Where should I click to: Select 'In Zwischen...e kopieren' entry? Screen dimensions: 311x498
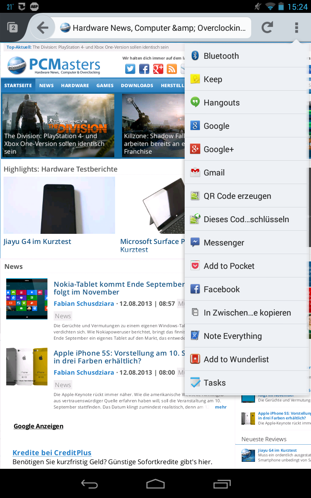(247, 312)
